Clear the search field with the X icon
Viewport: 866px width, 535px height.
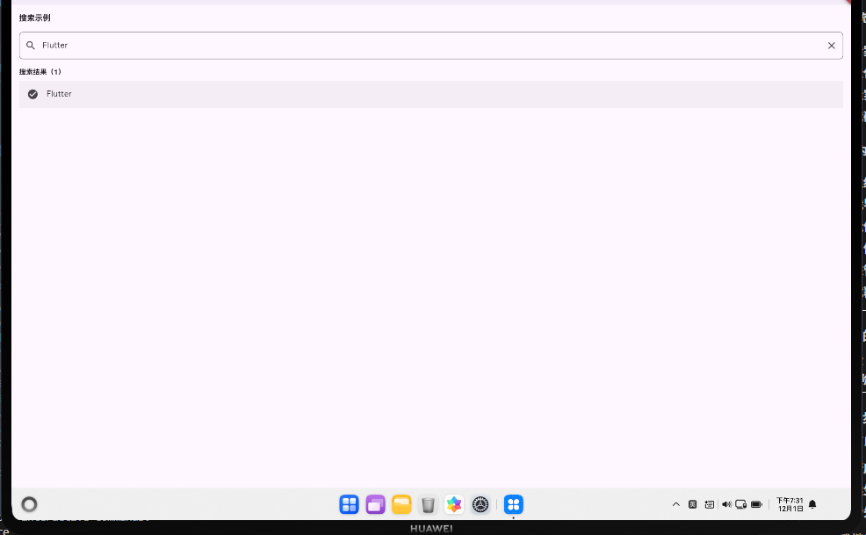[x=831, y=46]
